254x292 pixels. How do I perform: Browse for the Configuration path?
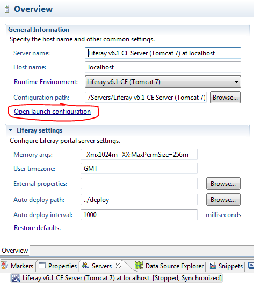225,98
